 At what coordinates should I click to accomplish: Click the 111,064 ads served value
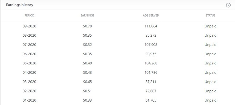pyautogui.click(x=151, y=26)
